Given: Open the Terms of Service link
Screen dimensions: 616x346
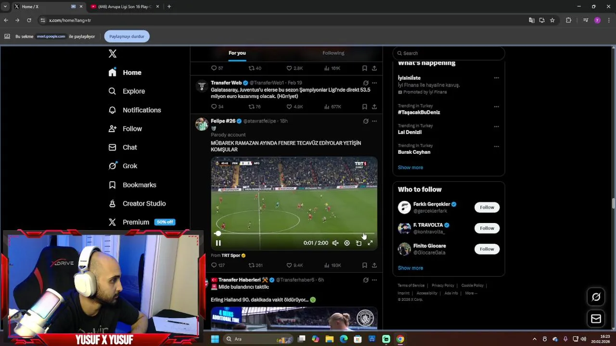Looking at the screenshot, I should coord(411,285).
